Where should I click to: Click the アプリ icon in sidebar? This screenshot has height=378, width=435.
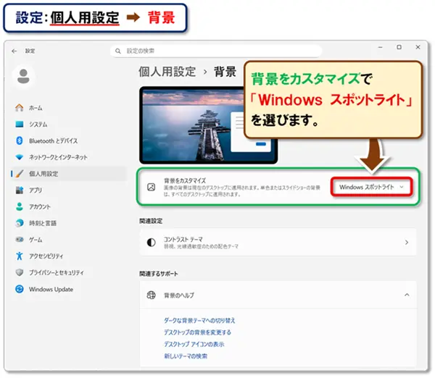click(20, 190)
